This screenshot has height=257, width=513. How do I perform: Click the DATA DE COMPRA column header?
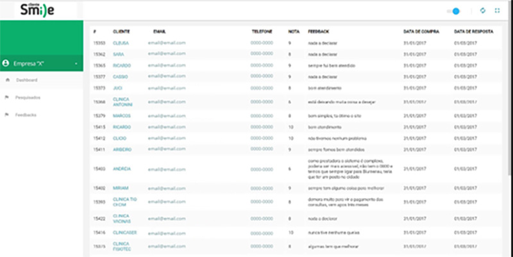click(x=421, y=31)
